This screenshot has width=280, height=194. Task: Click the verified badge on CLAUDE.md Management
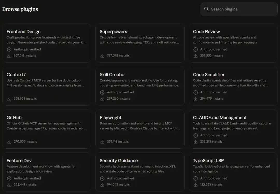(x=195, y=135)
